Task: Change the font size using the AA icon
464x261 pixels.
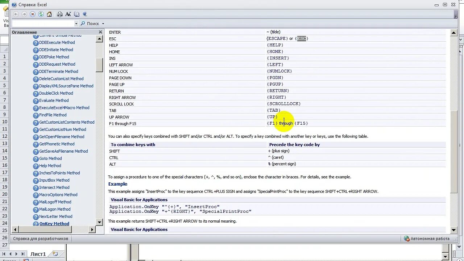Action: 68,14
